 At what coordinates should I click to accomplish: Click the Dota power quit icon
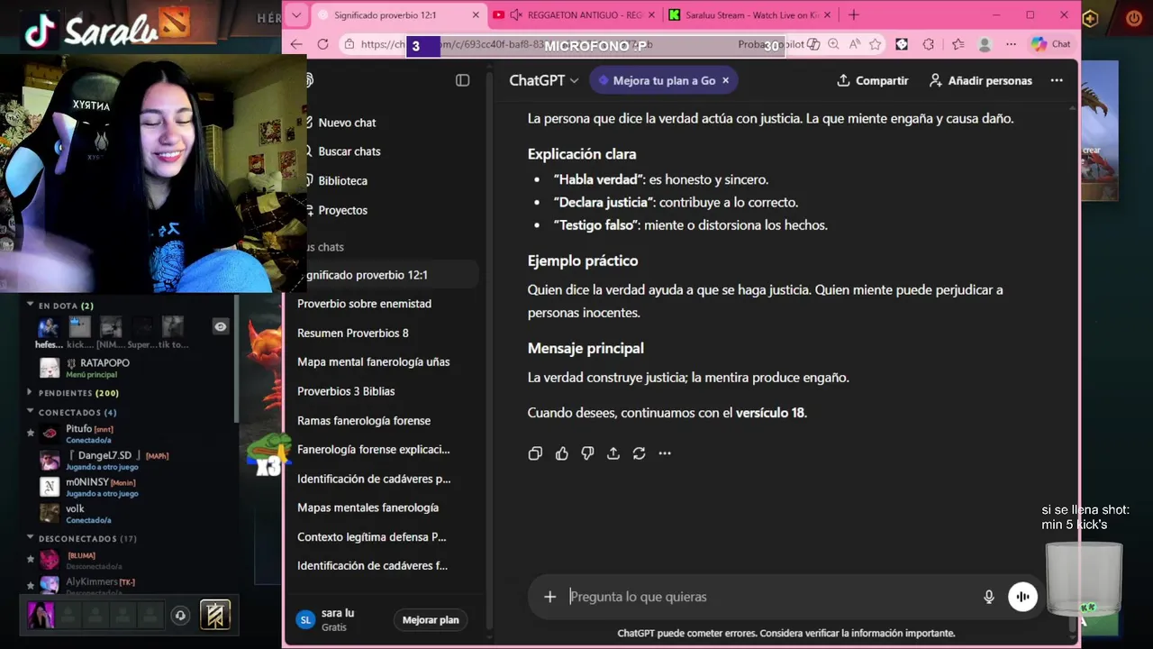pos(1134,18)
